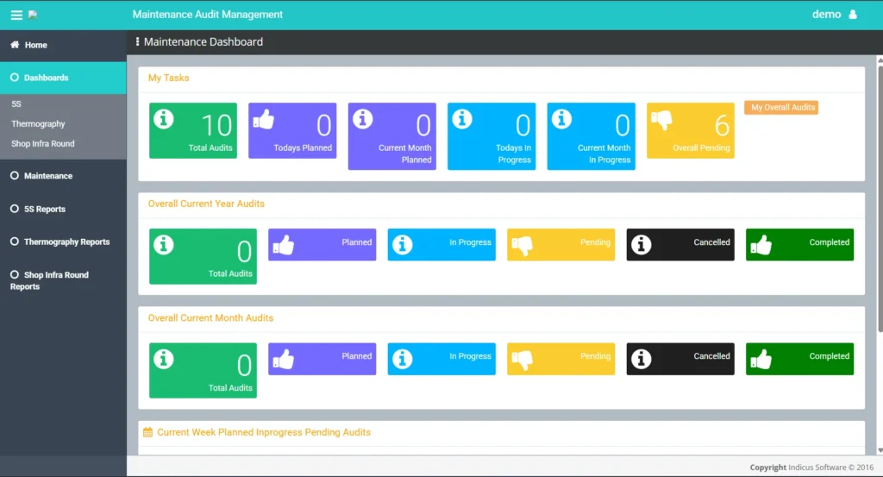Image resolution: width=883 pixels, height=477 pixels.
Task: Expand the Shop Infra Round Reports menu
Action: (63, 280)
